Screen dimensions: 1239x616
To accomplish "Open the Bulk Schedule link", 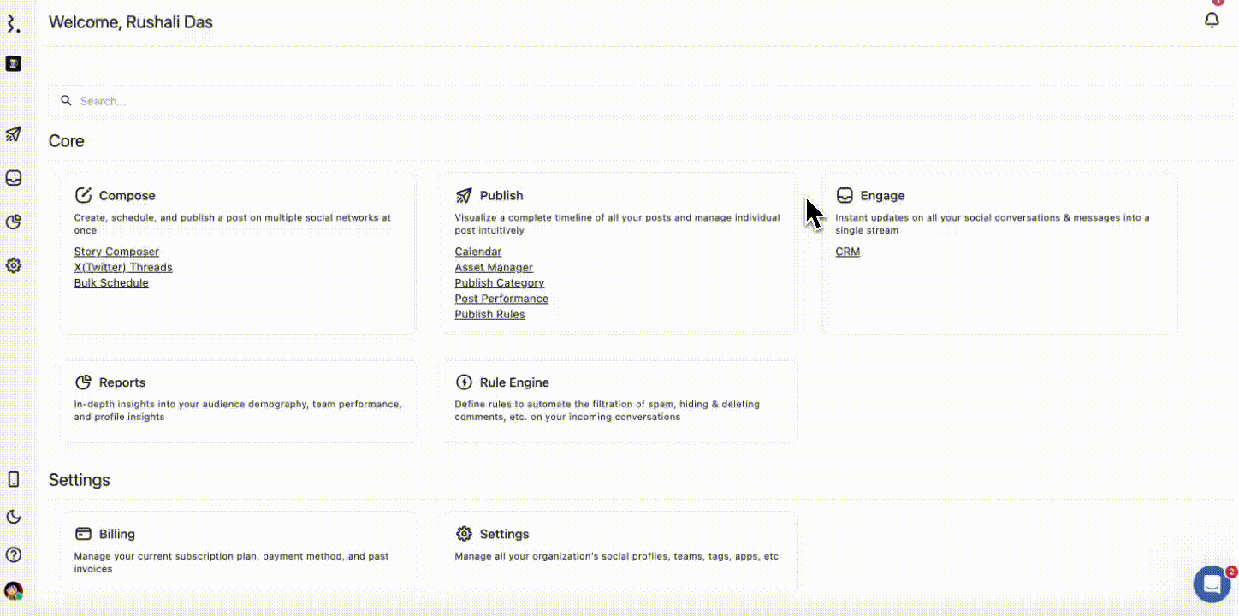I will pos(110,282).
